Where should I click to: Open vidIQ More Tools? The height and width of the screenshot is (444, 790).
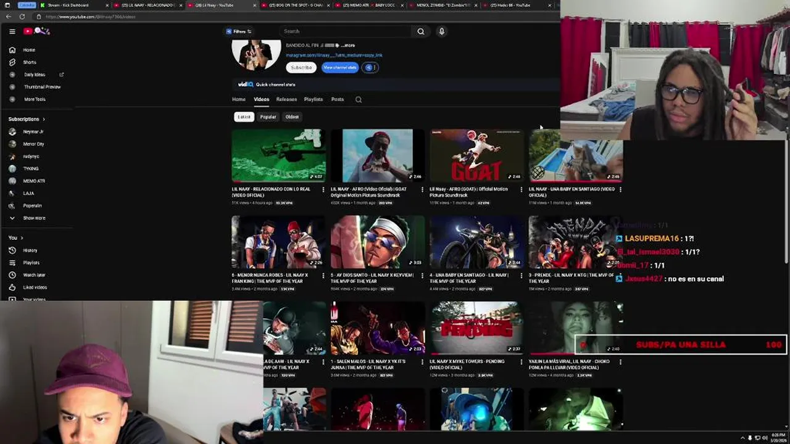(x=35, y=99)
